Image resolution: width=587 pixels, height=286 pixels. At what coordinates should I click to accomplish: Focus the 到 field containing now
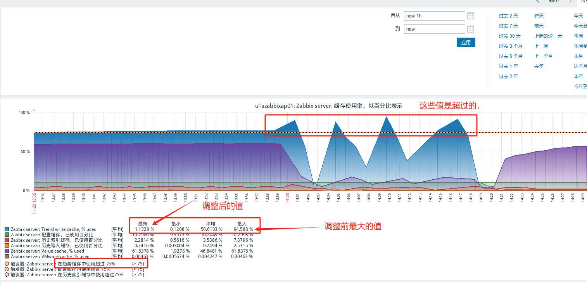point(434,29)
